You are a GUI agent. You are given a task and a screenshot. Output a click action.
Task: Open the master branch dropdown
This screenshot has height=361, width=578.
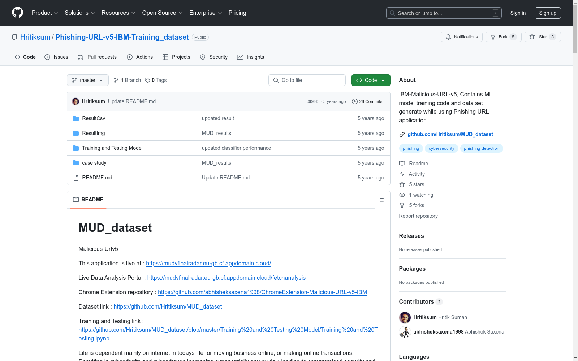click(x=88, y=80)
